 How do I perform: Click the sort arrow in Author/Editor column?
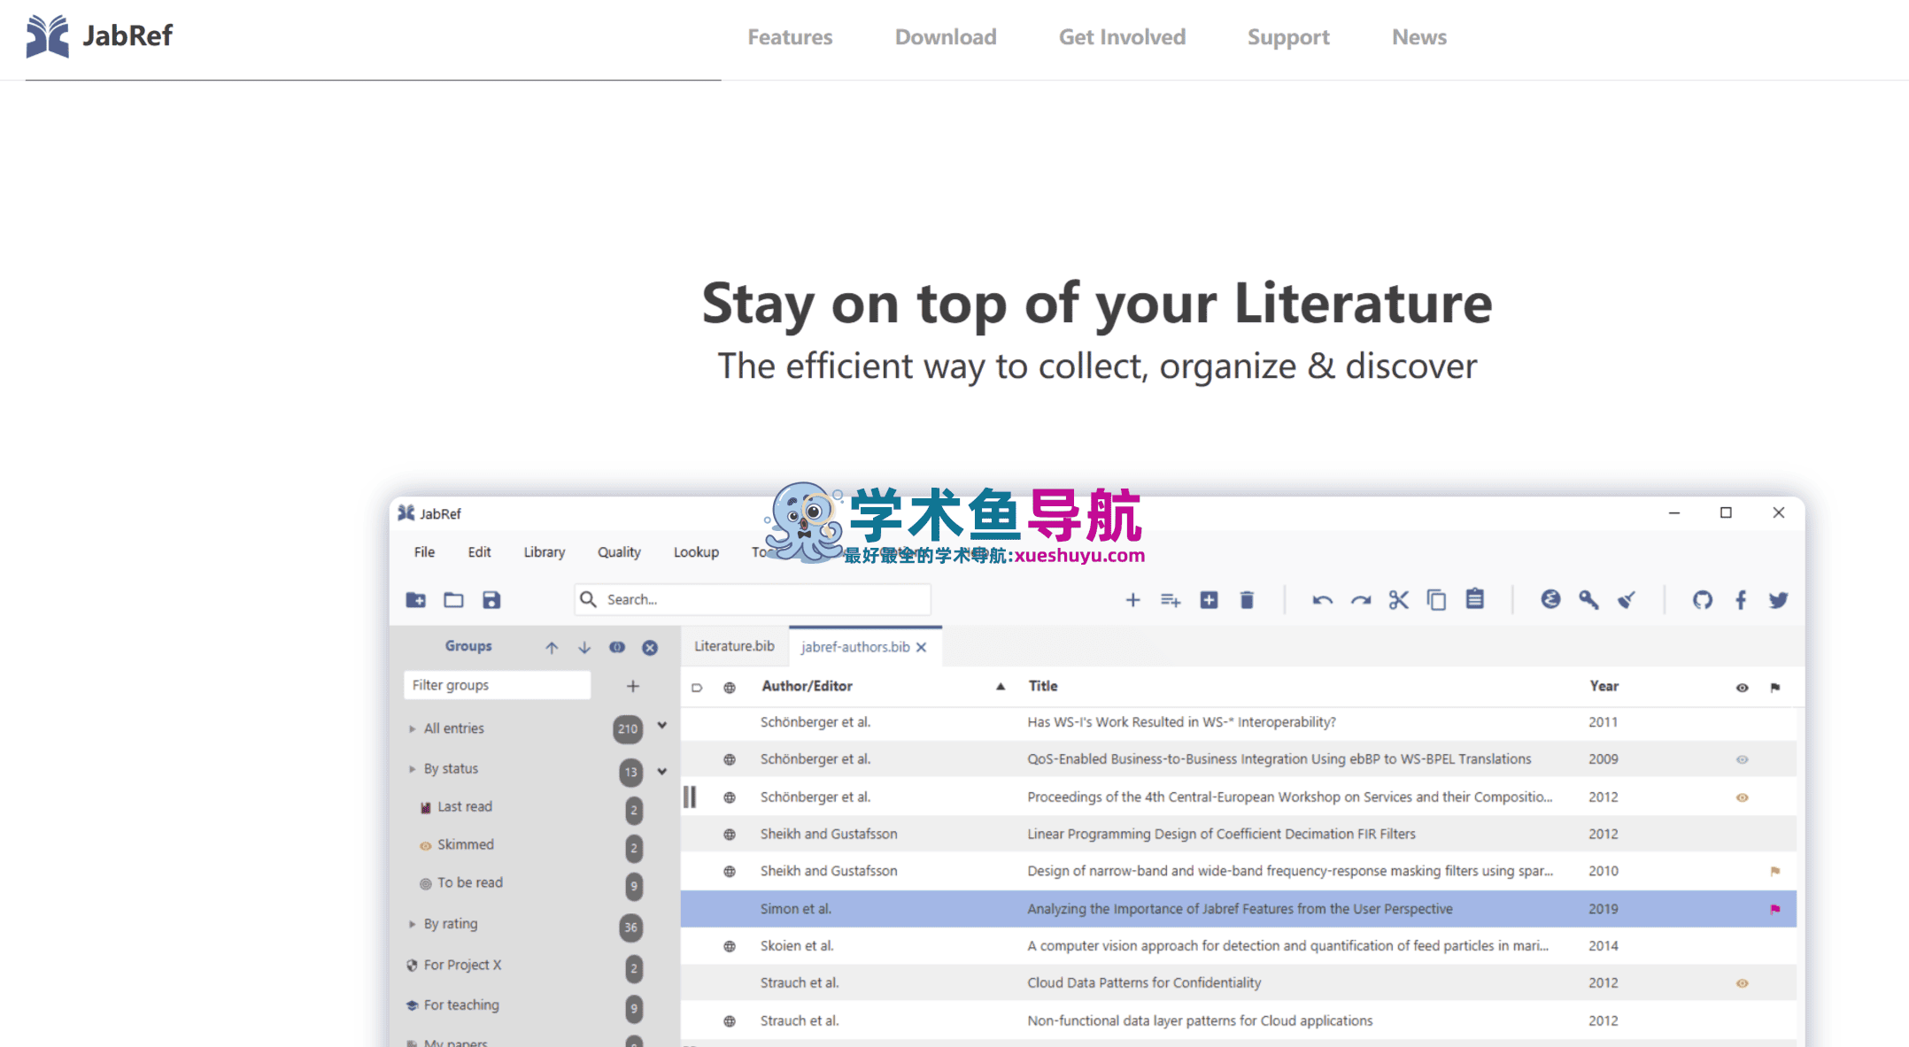(1001, 686)
